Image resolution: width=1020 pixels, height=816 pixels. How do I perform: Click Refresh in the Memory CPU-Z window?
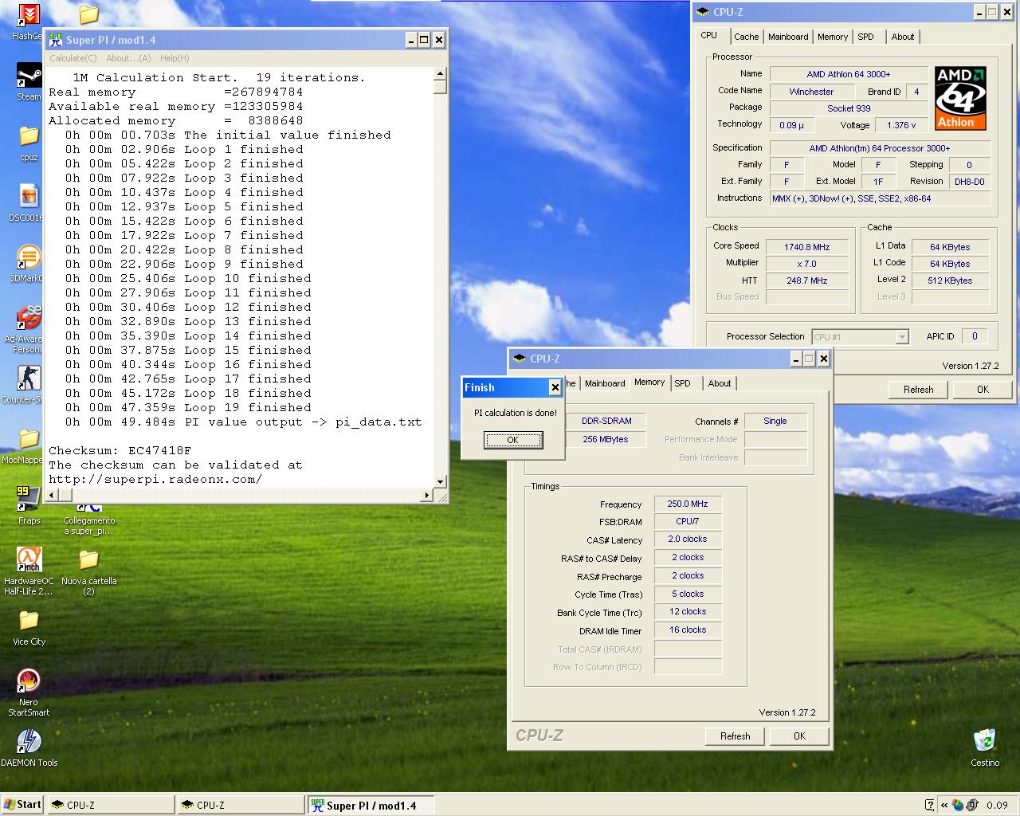click(735, 736)
